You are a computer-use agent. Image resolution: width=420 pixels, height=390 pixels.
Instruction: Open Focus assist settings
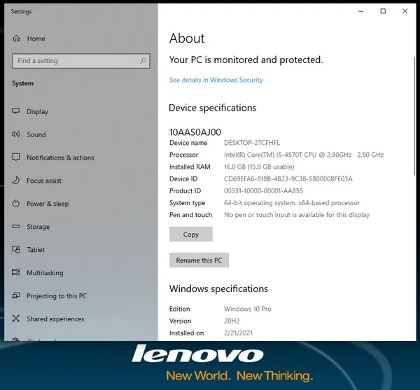tap(44, 181)
